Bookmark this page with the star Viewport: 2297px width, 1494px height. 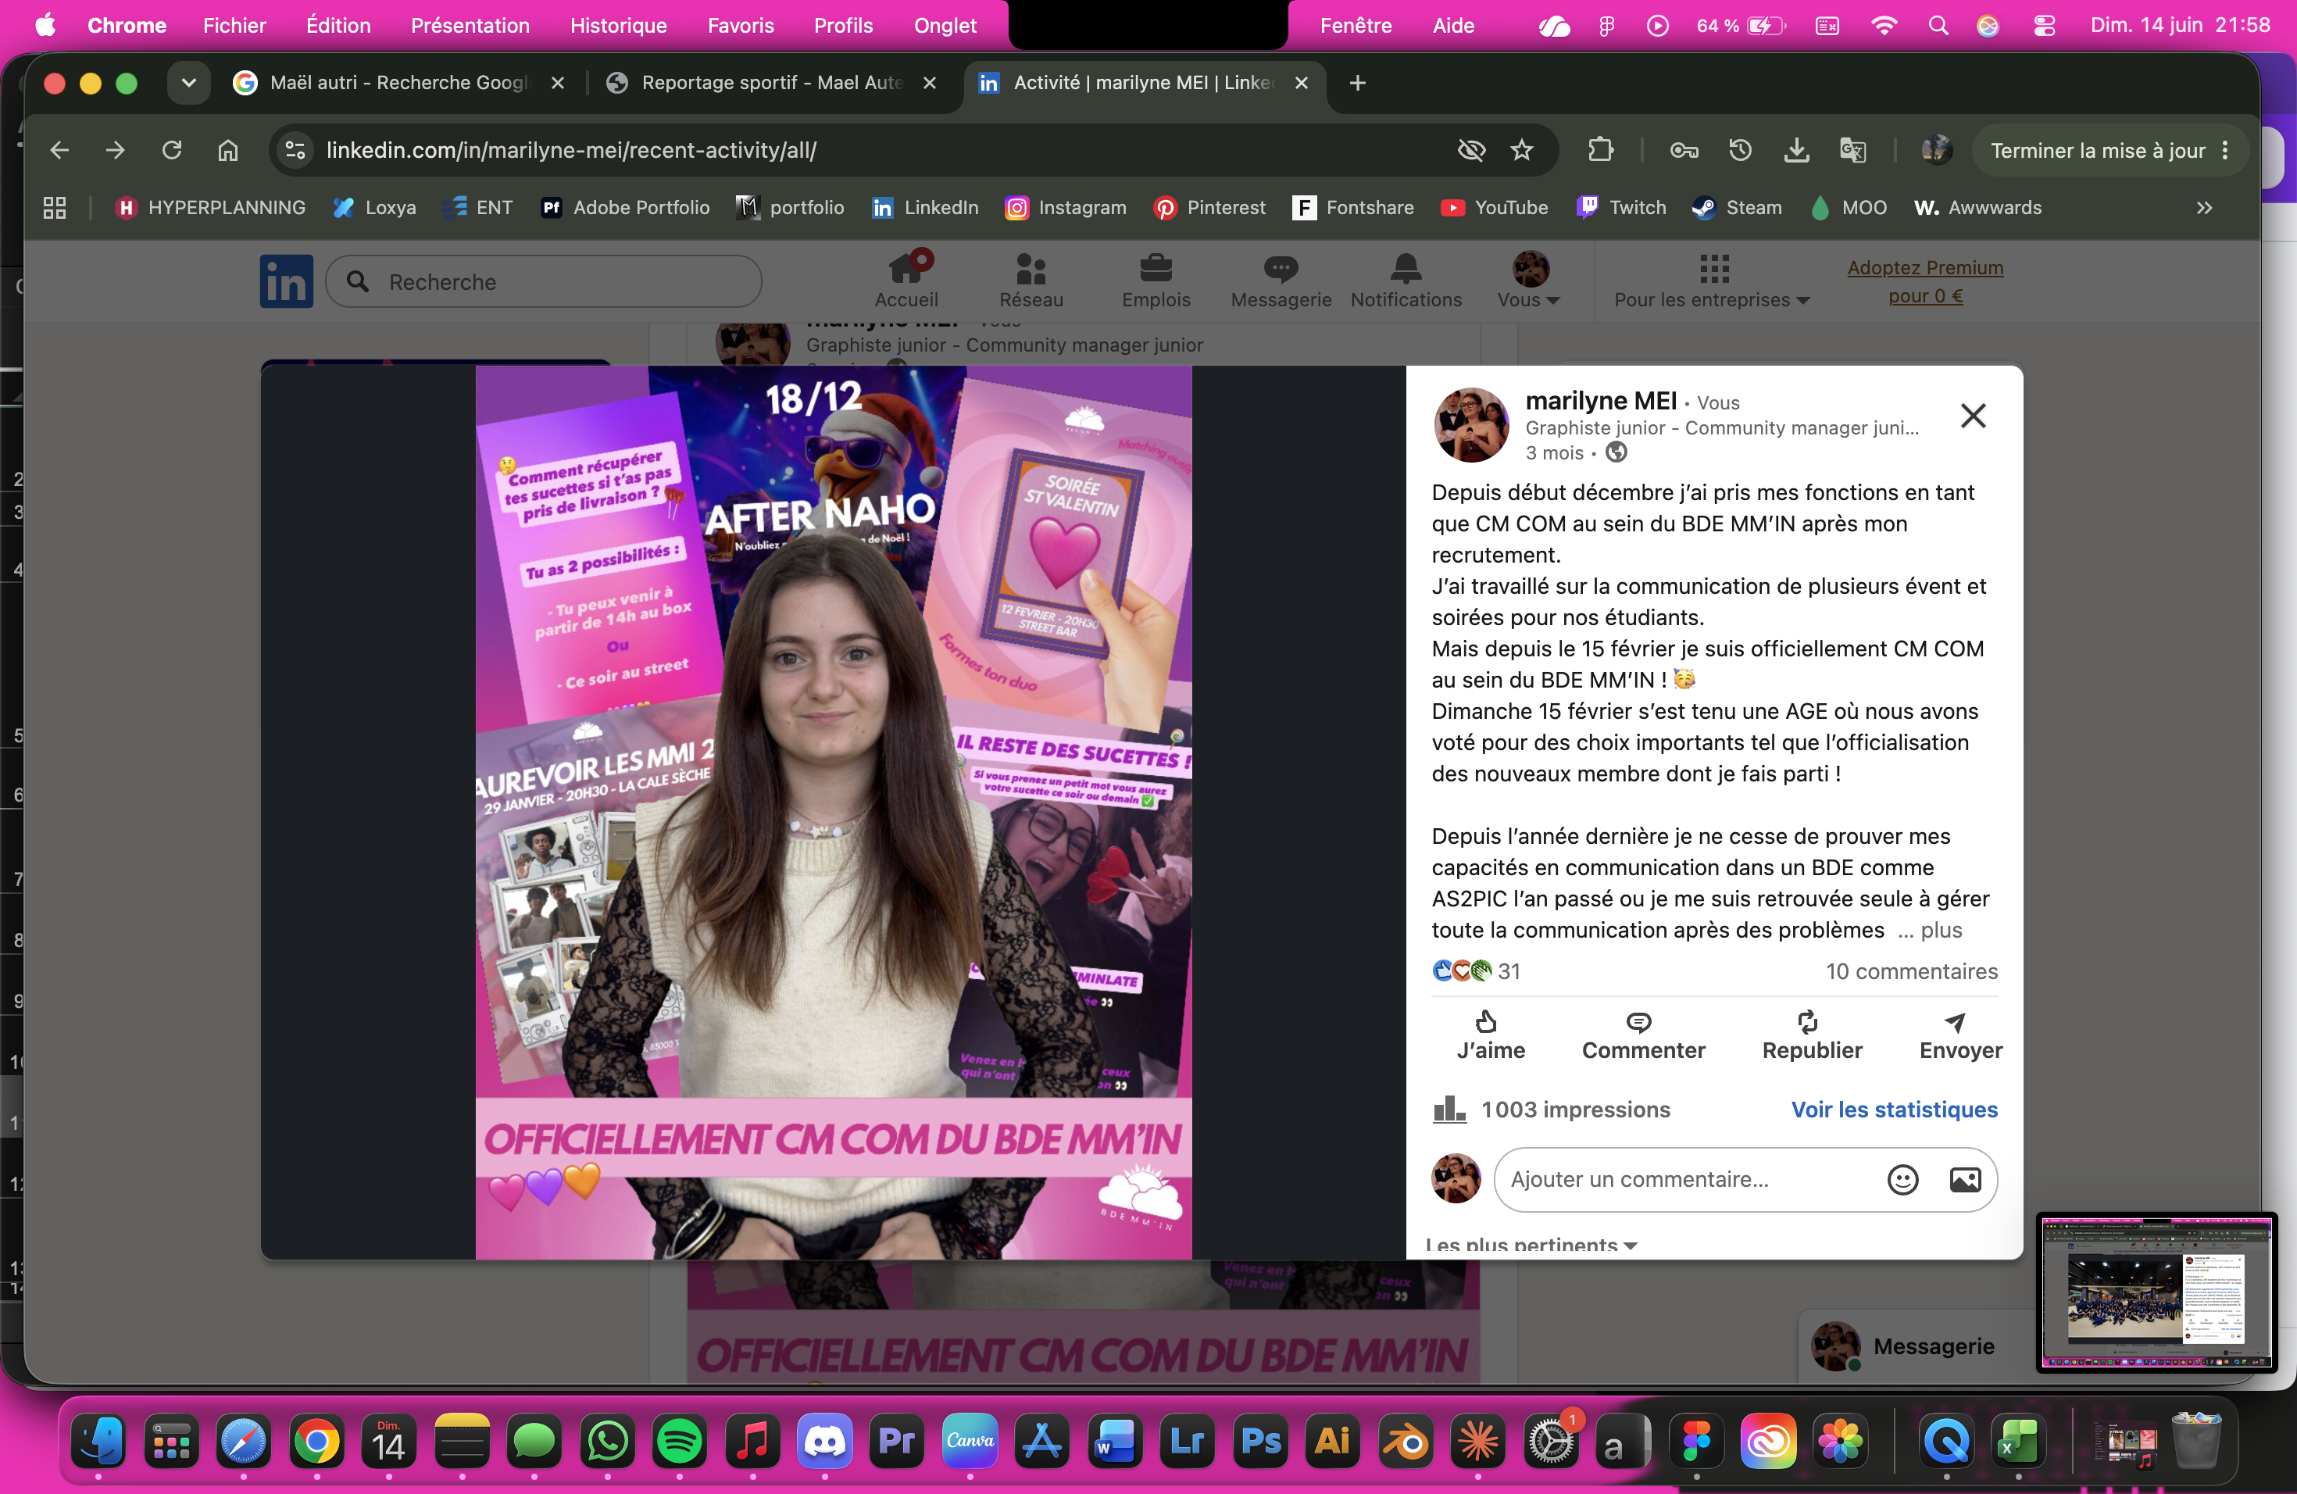pos(1521,149)
